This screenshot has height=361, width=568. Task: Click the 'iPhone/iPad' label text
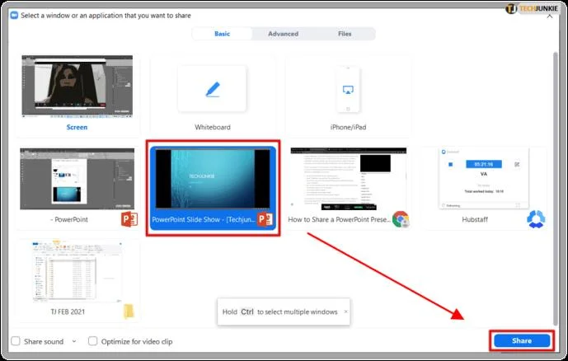tap(348, 127)
